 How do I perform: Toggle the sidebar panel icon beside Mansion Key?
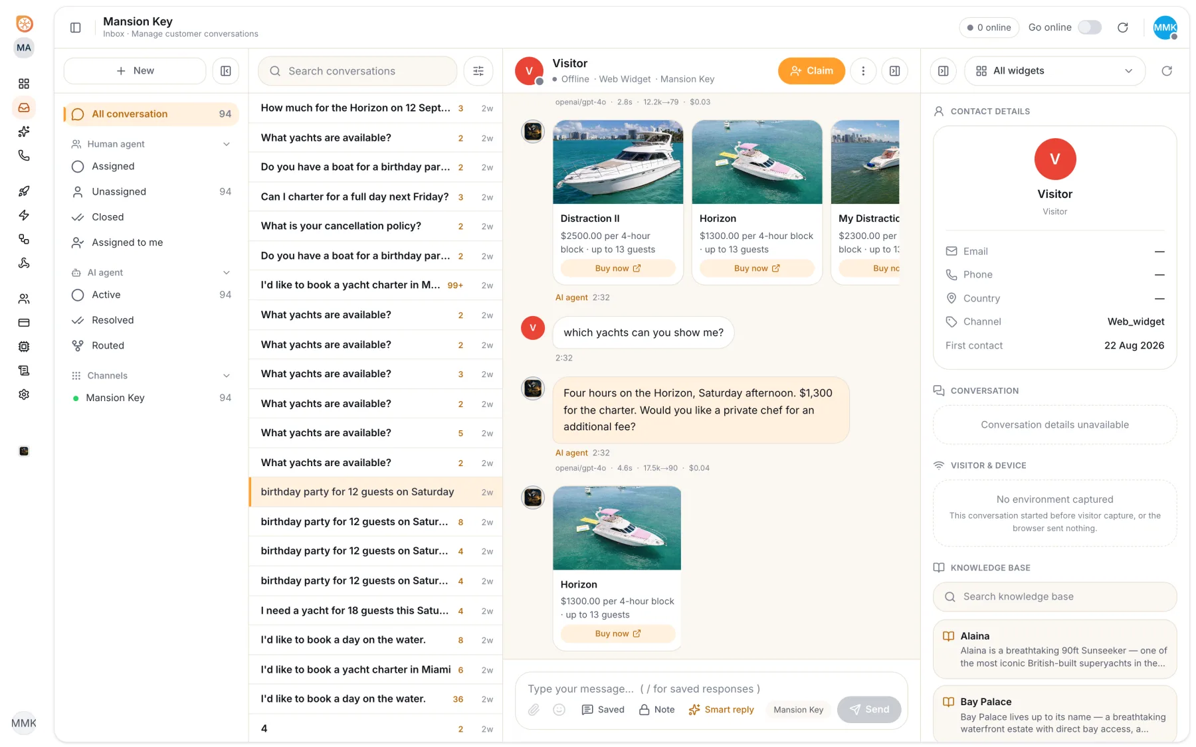76,27
